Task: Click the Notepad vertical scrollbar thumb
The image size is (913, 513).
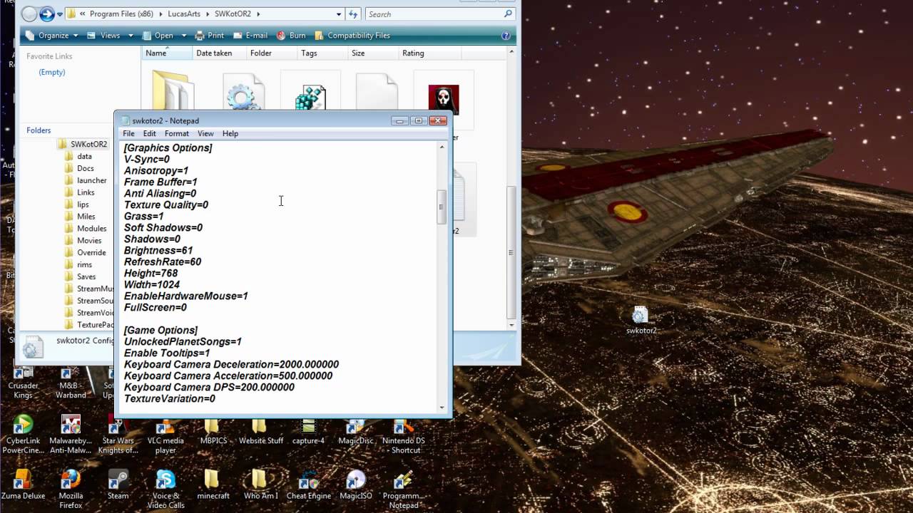Action: pos(442,207)
